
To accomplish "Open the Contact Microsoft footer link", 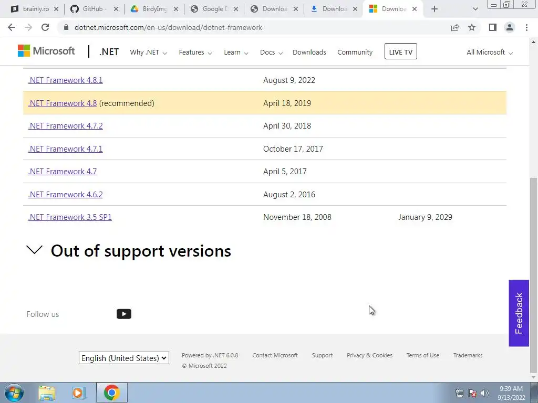I will [275, 355].
